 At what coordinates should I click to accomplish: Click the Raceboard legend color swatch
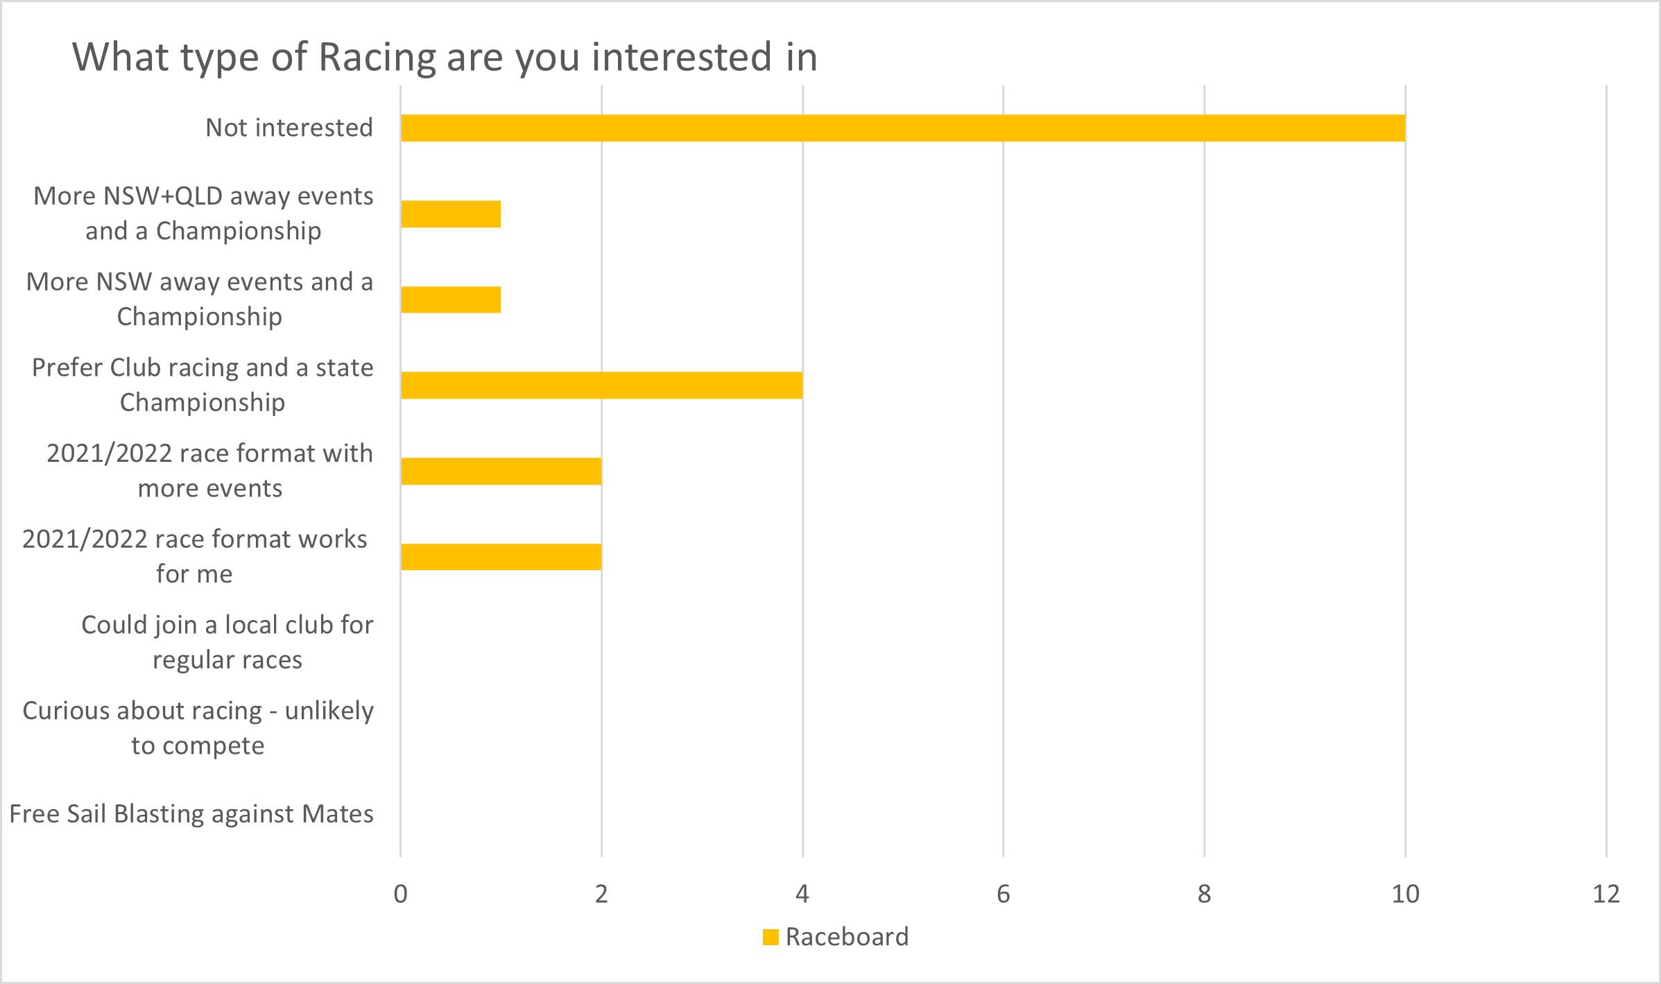pos(771,938)
